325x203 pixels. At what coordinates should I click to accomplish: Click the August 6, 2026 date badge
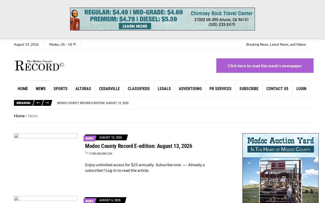point(110,200)
